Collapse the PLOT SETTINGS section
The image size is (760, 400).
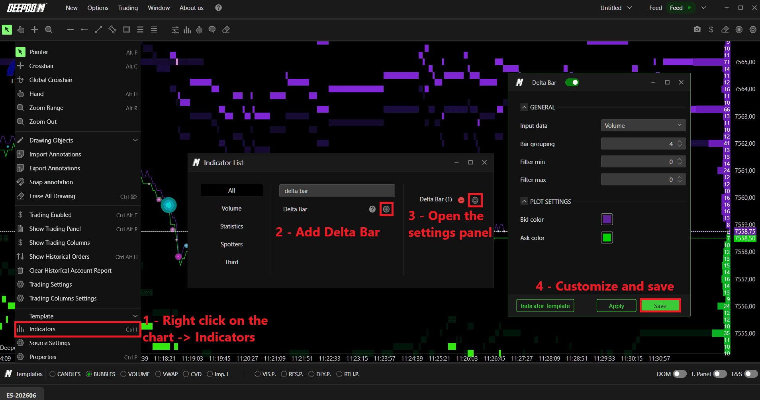click(524, 201)
